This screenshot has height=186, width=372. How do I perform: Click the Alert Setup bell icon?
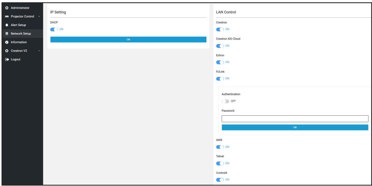point(7,25)
